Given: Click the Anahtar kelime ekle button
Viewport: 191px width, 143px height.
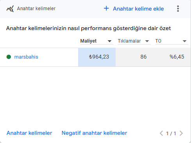Looking at the screenshot, I should 134,9.
